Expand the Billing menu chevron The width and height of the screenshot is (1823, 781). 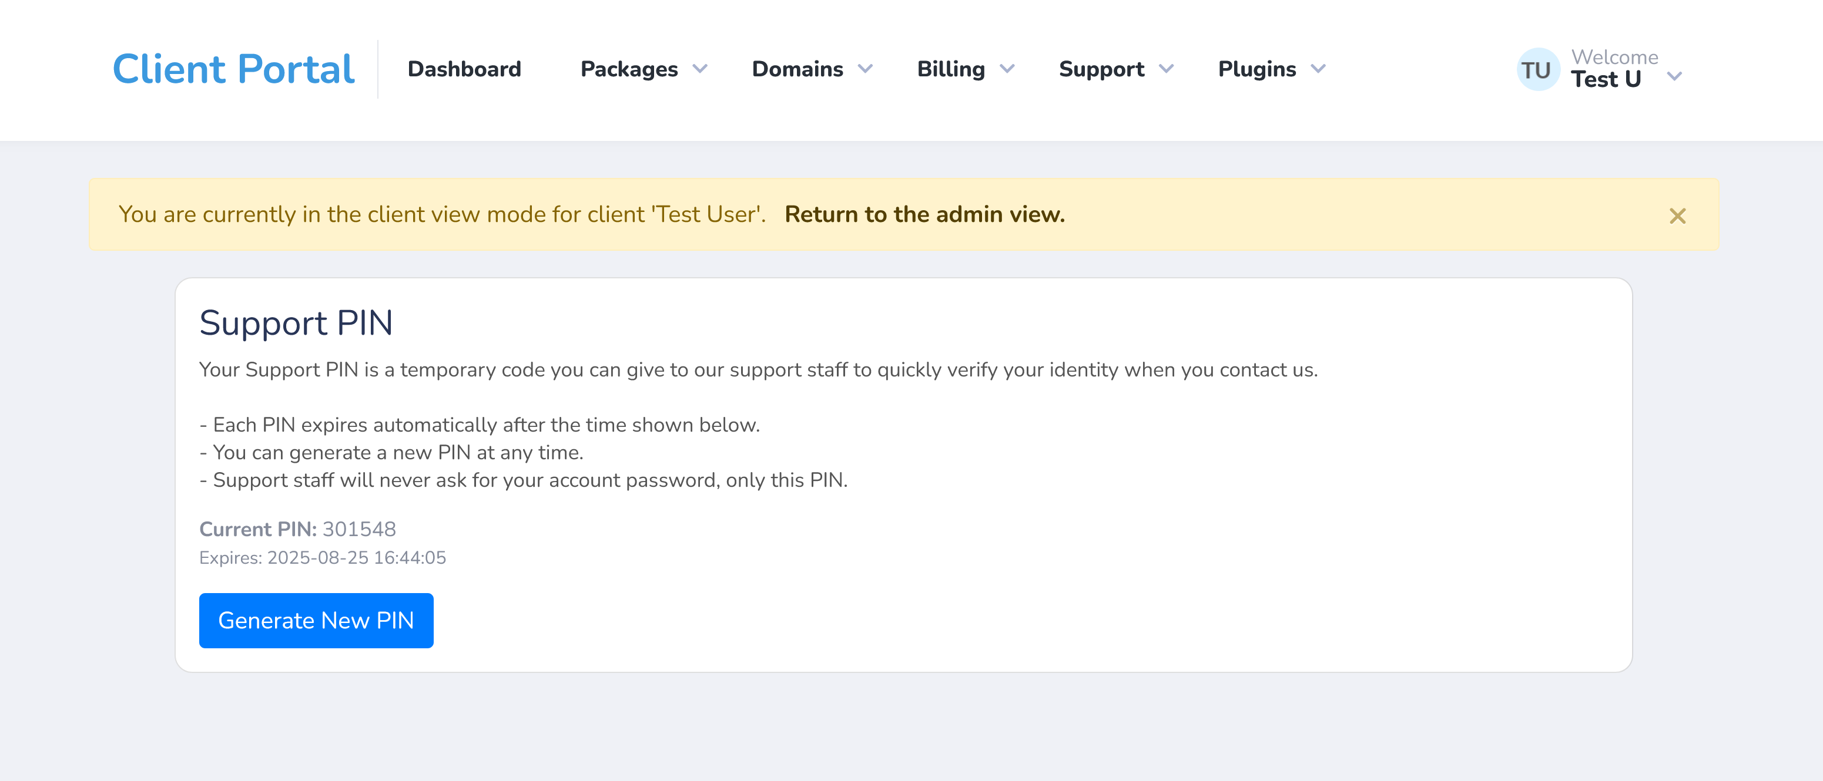coord(1006,69)
